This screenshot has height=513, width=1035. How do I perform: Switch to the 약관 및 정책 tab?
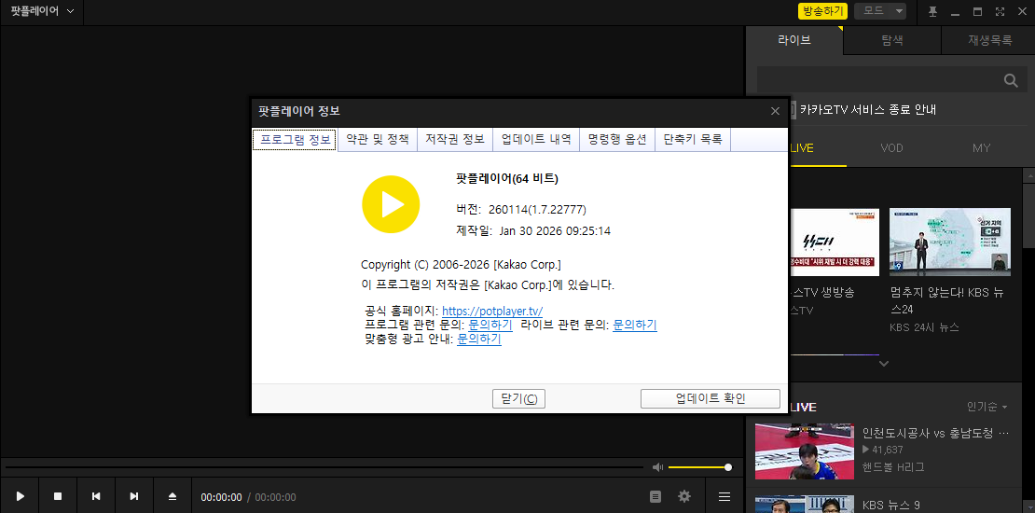378,139
